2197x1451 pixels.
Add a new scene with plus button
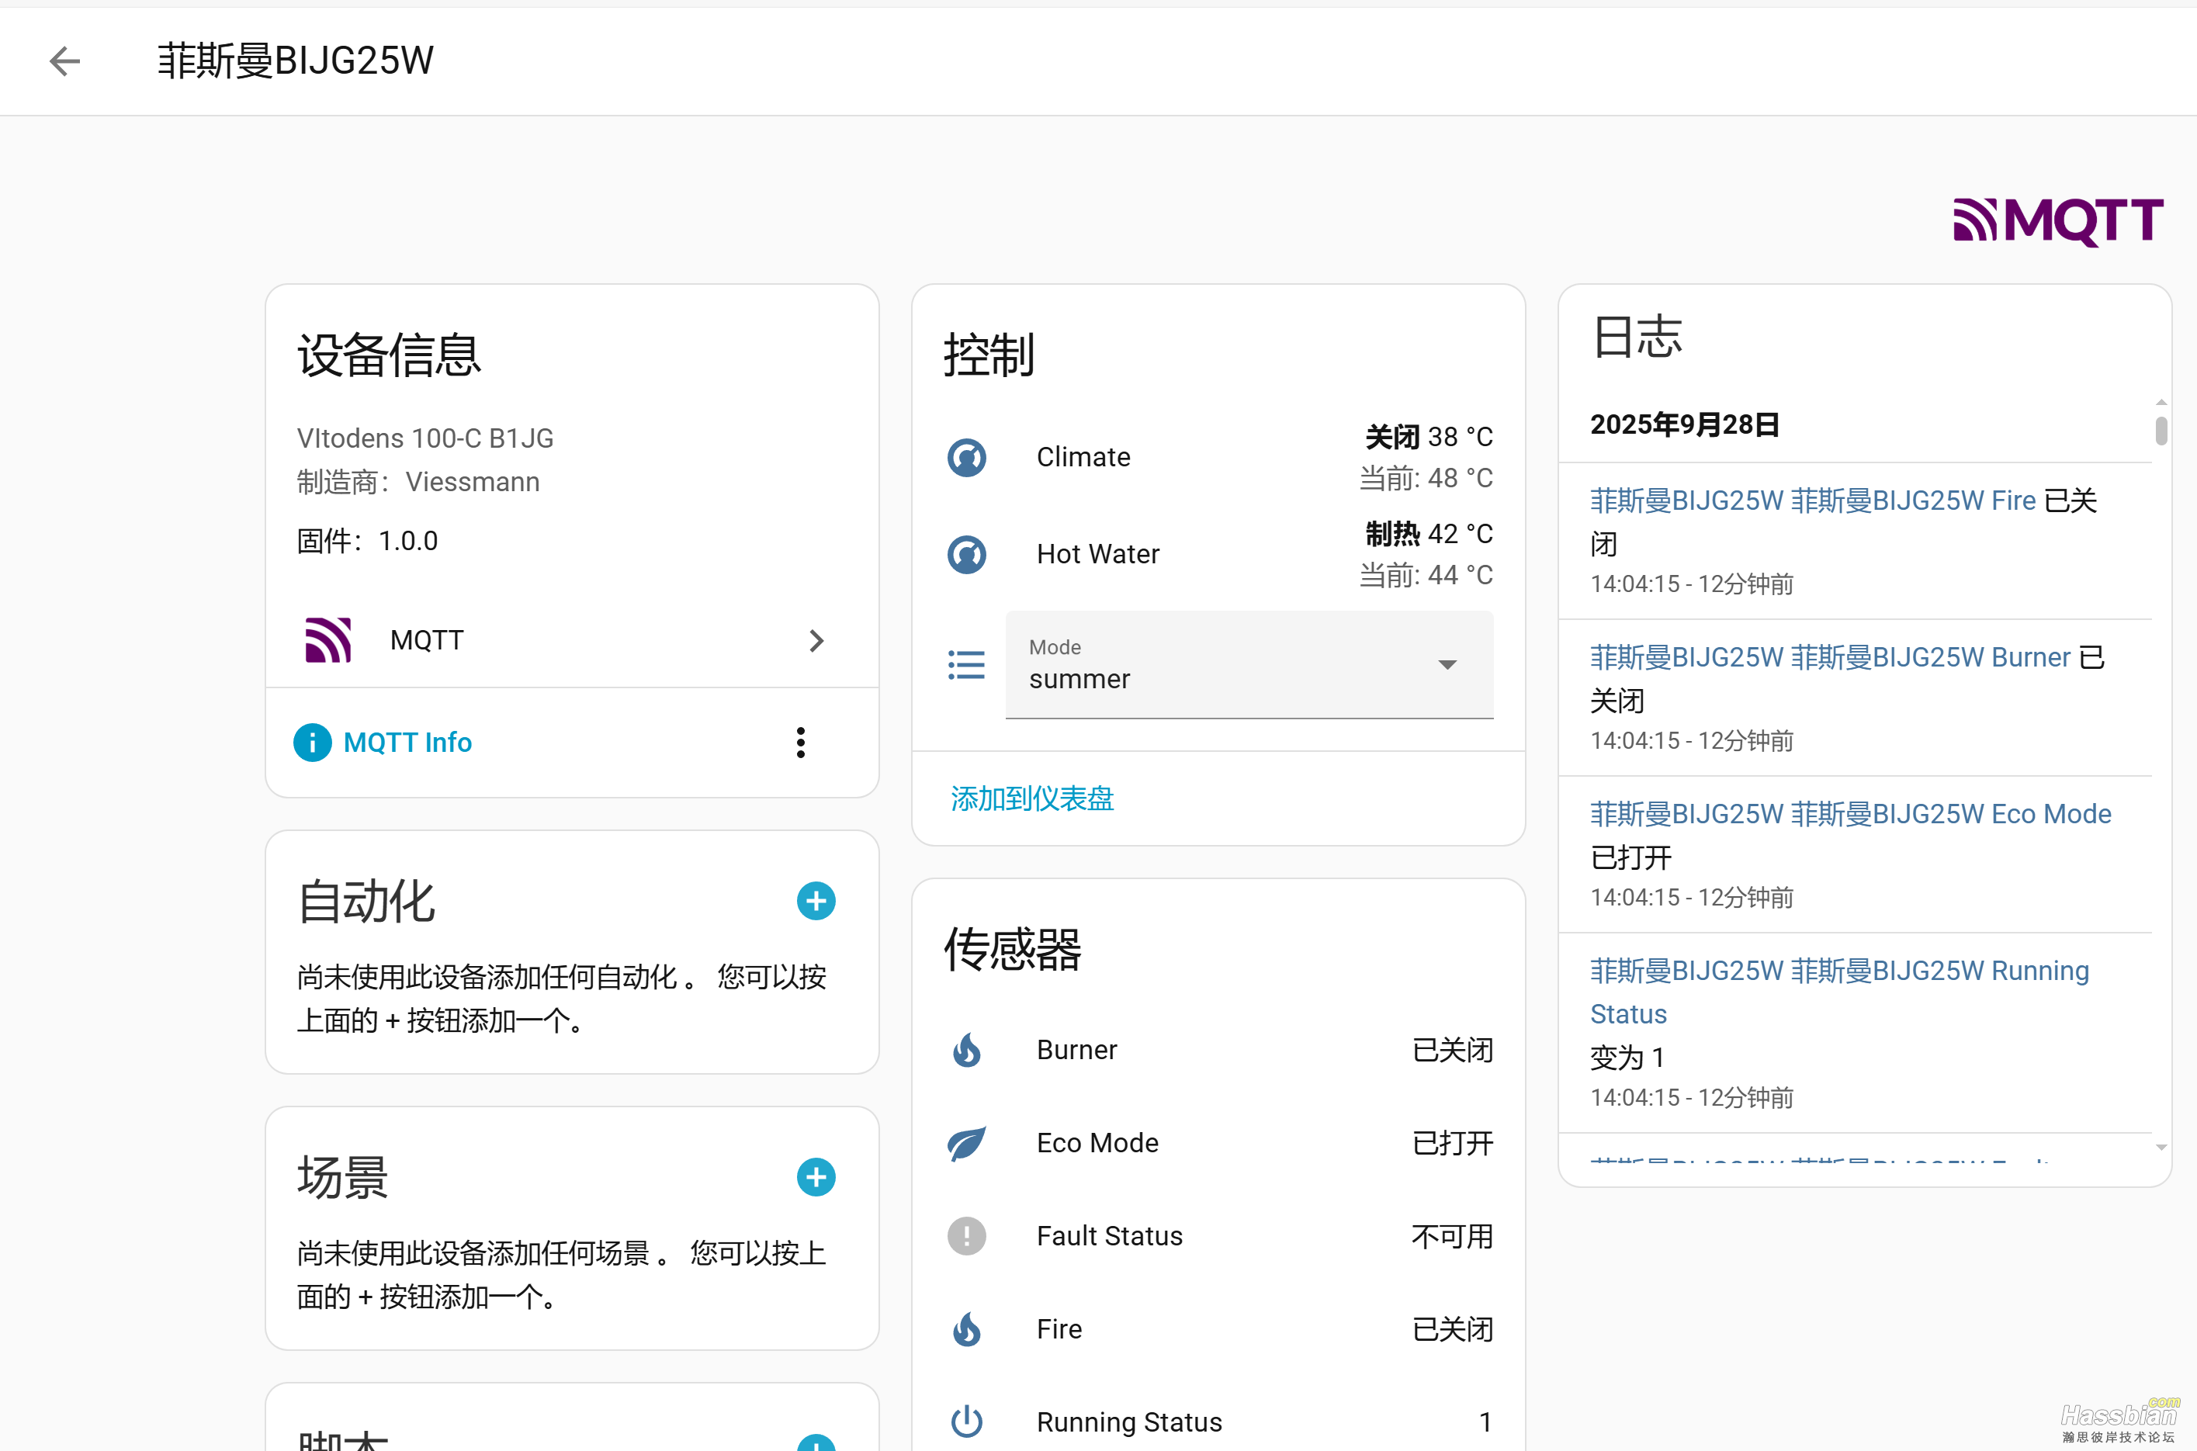[x=816, y=1177]
